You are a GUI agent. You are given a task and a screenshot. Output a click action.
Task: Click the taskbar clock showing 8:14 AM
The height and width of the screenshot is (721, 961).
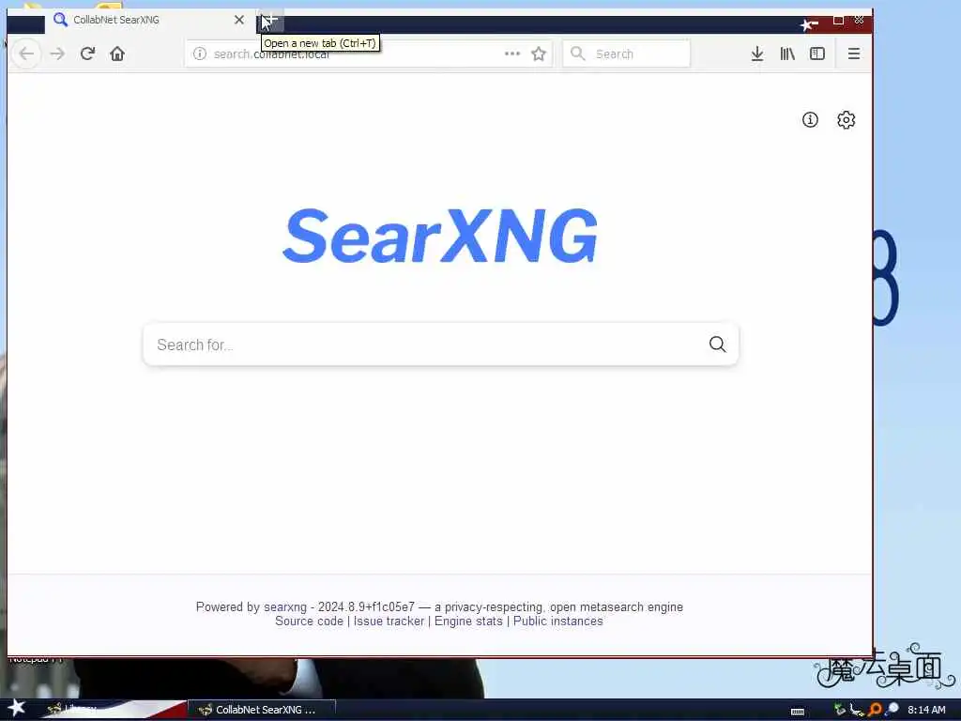(x=926, y=710)
